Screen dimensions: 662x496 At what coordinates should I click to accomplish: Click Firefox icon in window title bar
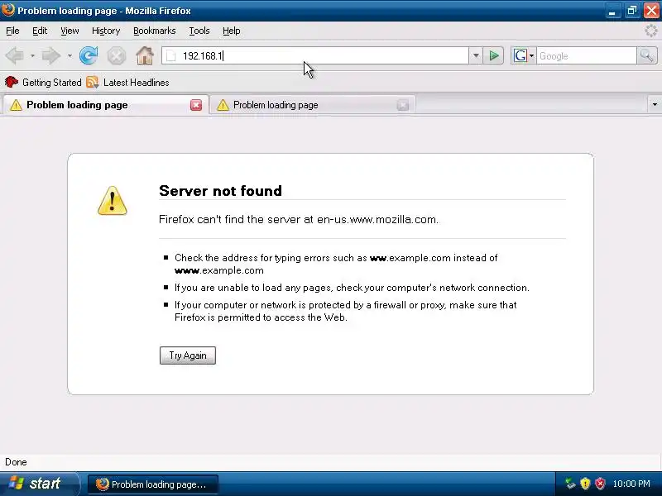pos(7,9)
